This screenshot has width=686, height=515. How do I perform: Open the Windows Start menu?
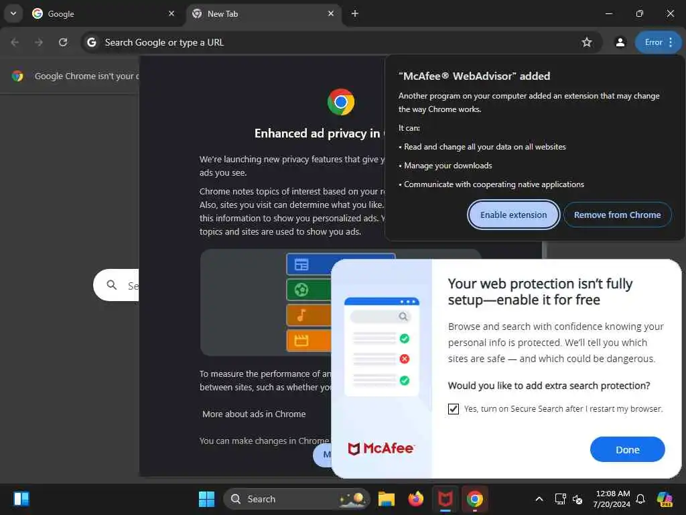tap(206, 499)
